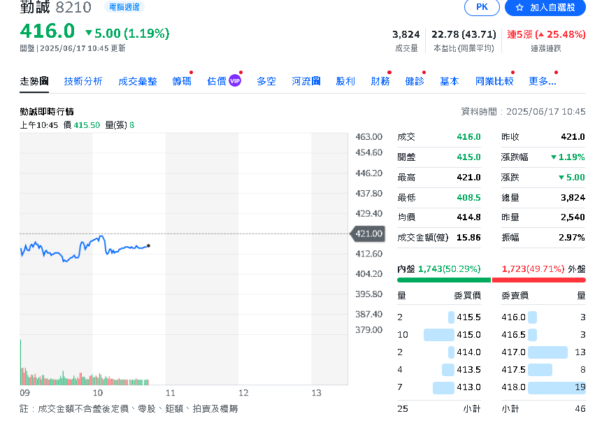595x430 pixels.
Task: Click the opening volume bar at 09
Action: pyautogui.click(x=20, y=361)
